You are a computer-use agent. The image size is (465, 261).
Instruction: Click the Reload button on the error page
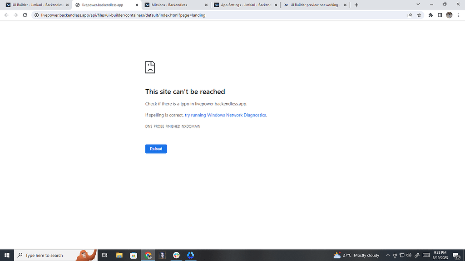point(156,149)
